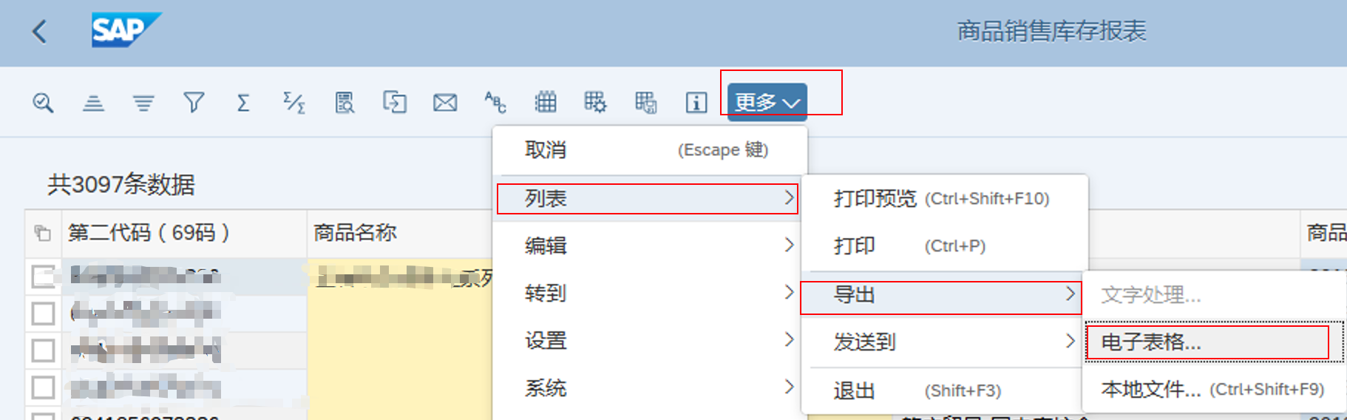Sort ascending using the toolbar icon

pos(93,102)
